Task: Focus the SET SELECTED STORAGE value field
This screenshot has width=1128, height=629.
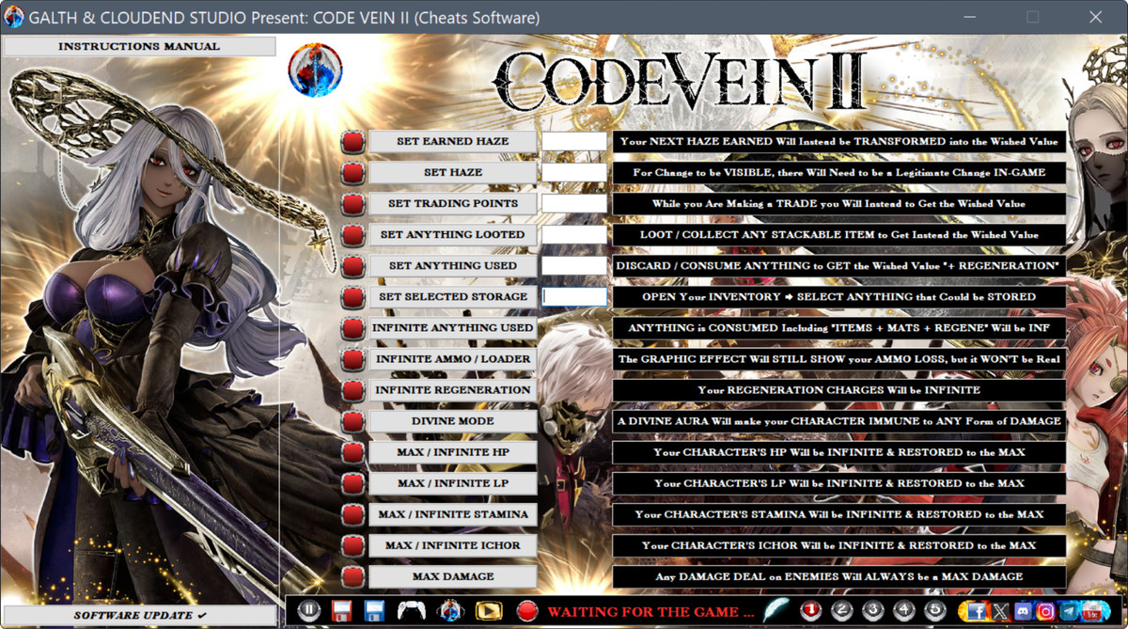Action: pyautogui.click(x=574, y=296)
